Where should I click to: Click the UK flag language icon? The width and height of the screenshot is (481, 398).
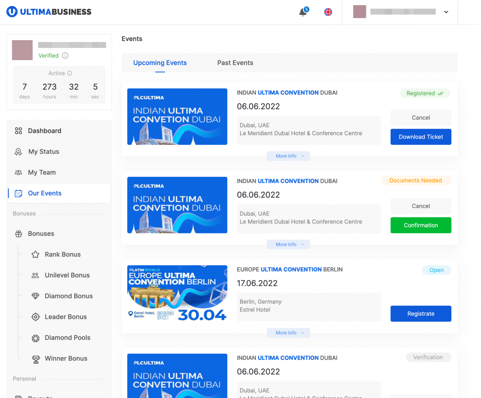point(328,12)
